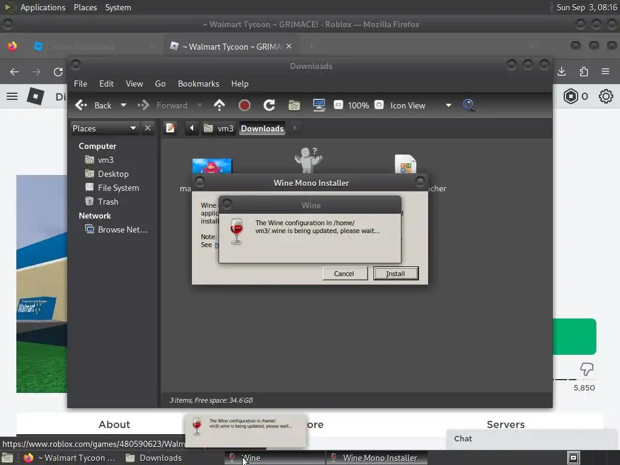Open the Help menu

tap(240, 84)
